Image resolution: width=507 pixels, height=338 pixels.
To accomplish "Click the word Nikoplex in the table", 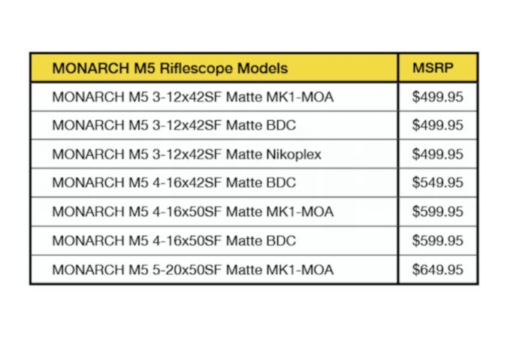I will [294, 155].
